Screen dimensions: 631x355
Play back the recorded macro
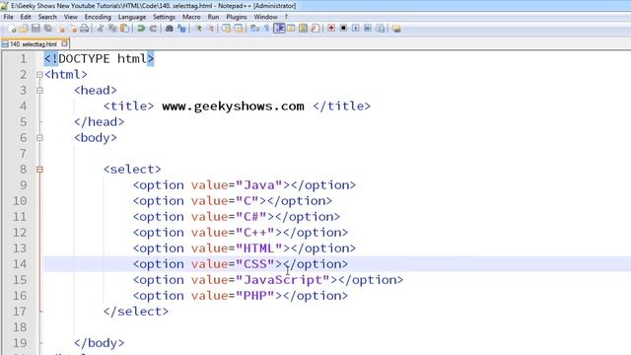pos(355,29)
